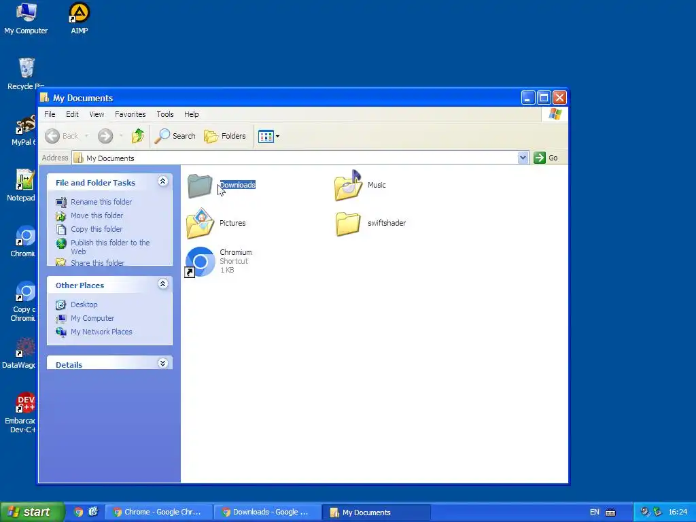Screen dimensions: 696x522
Task: Switch to Chrome - Google Chrome taskbar window
Action: click(158, 512)
